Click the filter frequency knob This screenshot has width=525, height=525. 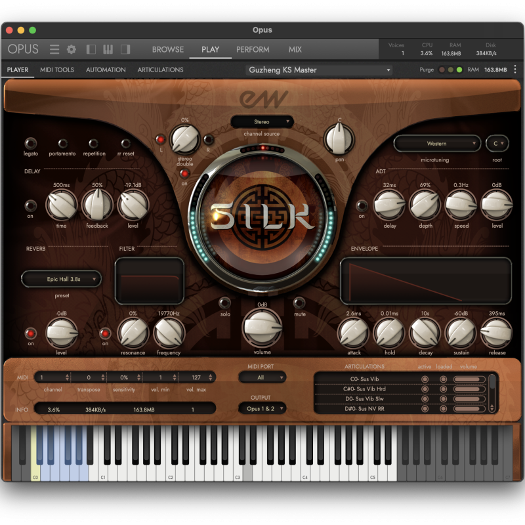pos(169,333)
